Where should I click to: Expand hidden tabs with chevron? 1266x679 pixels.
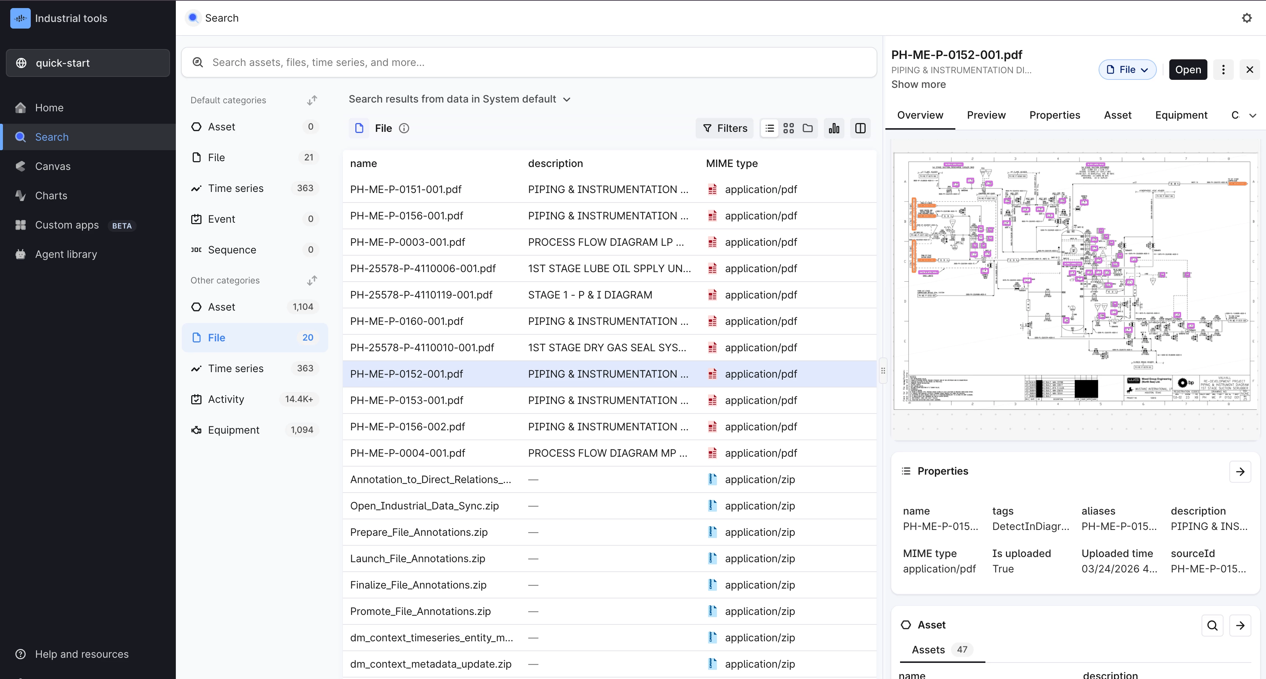click(1252, 115)
